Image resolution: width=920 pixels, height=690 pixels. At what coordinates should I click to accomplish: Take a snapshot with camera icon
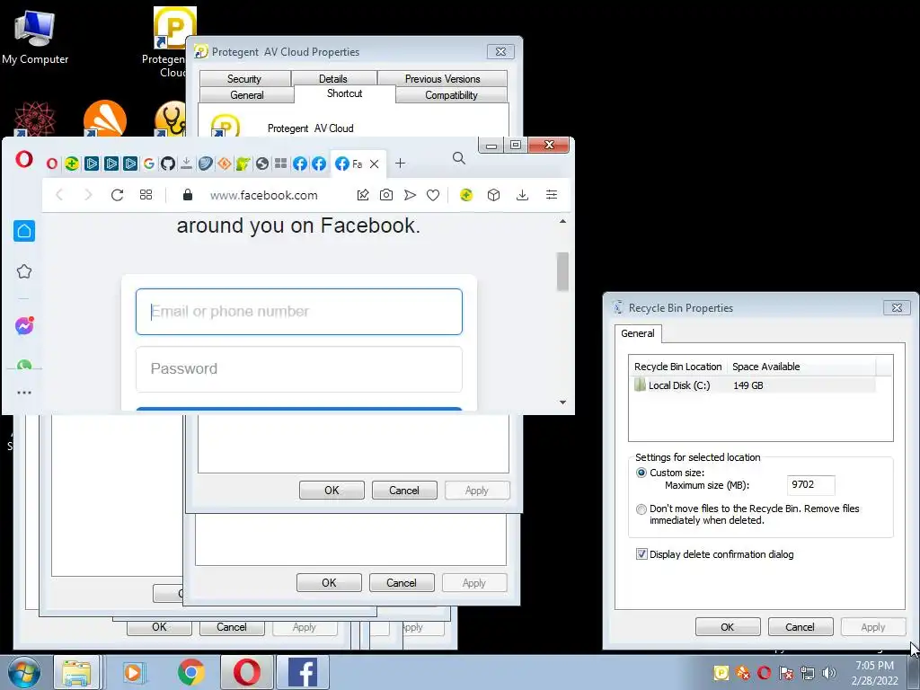(386, 195)
